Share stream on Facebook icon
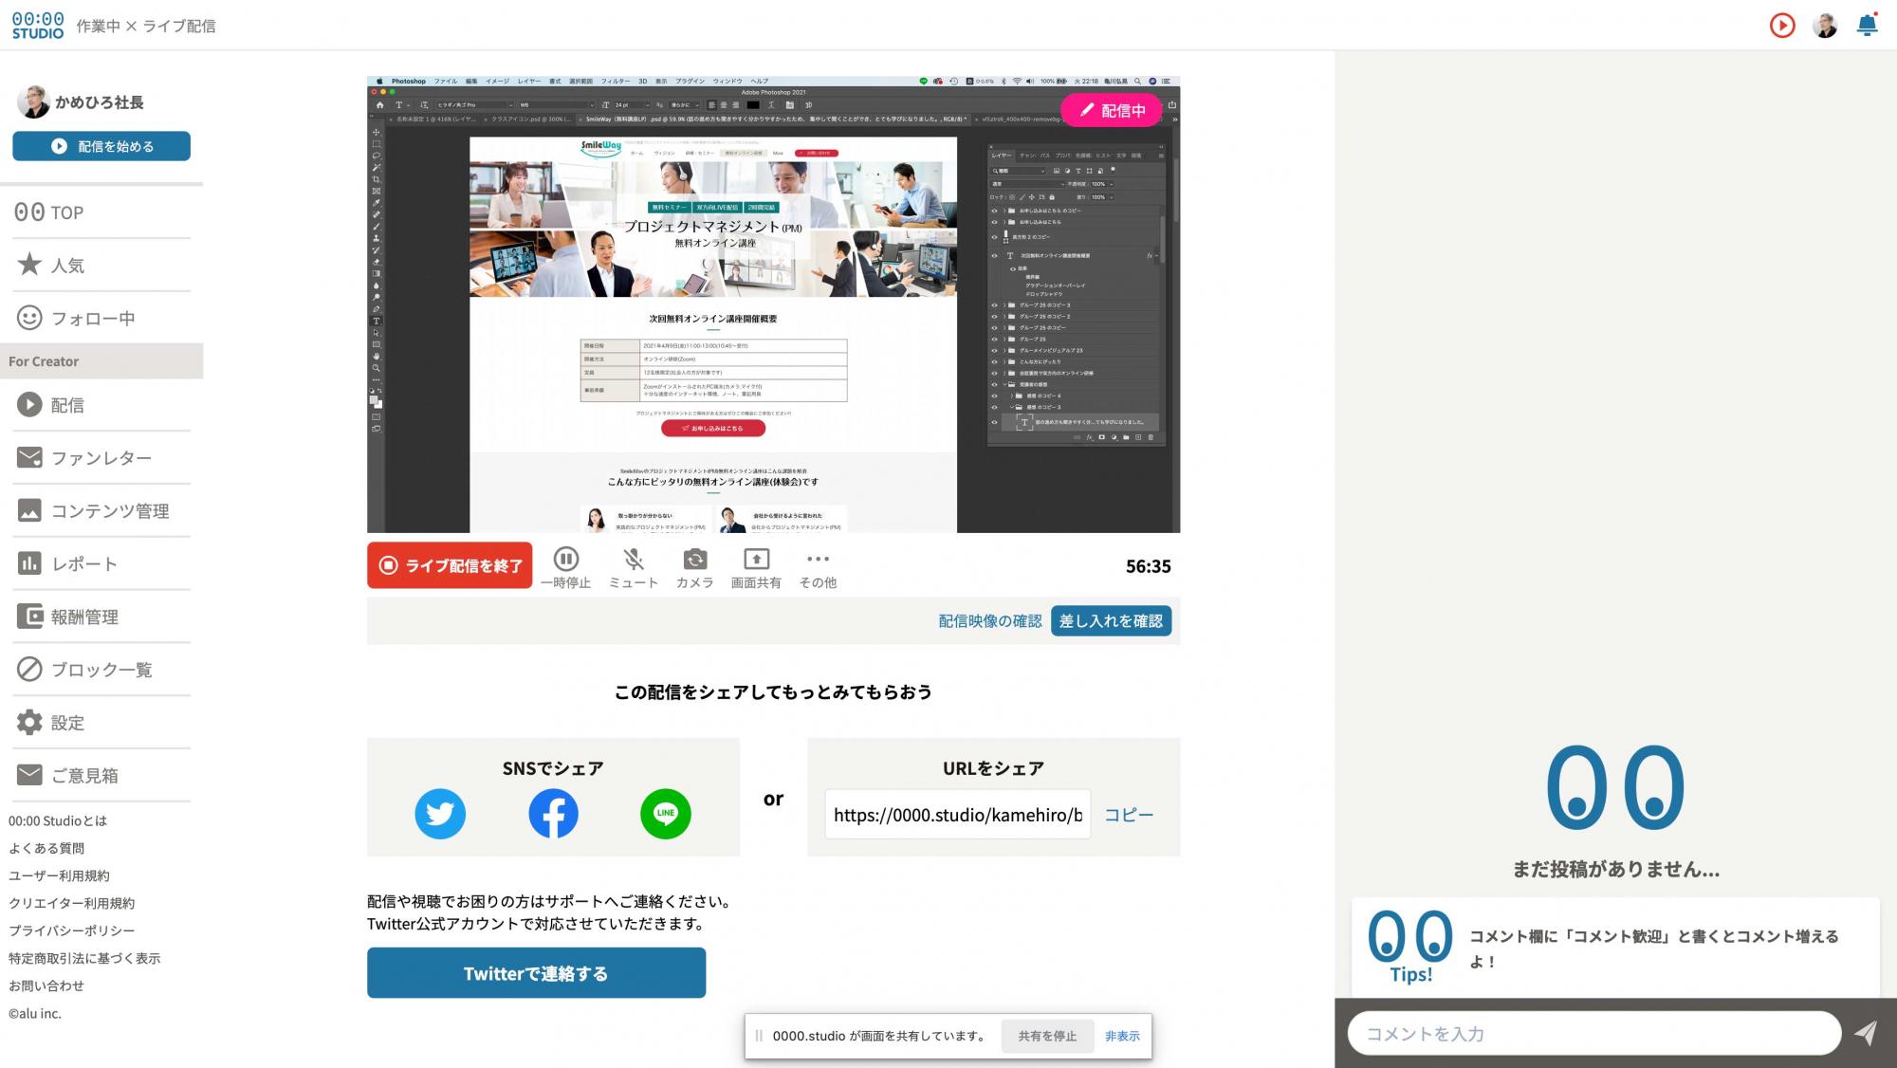 coord(553,814)
